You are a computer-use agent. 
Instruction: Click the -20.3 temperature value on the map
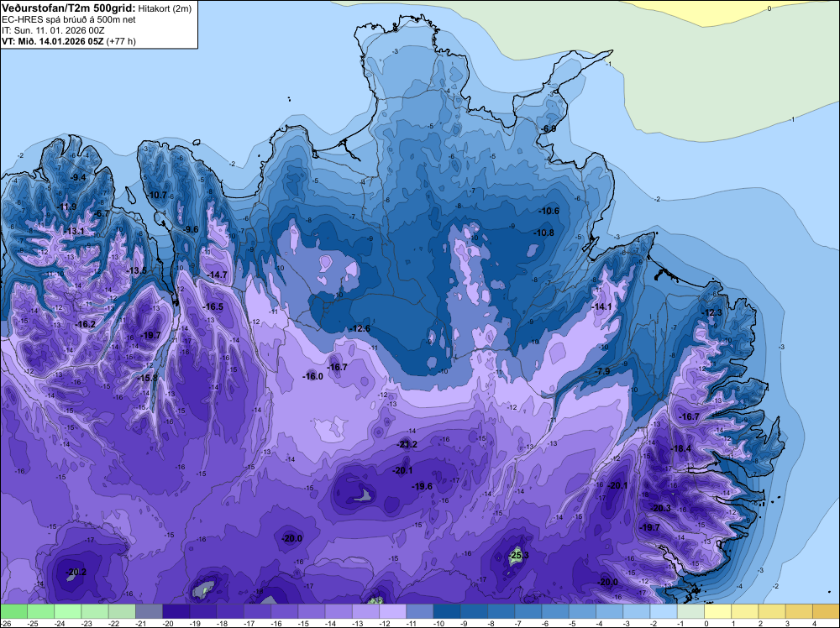(x=660, y=508)
